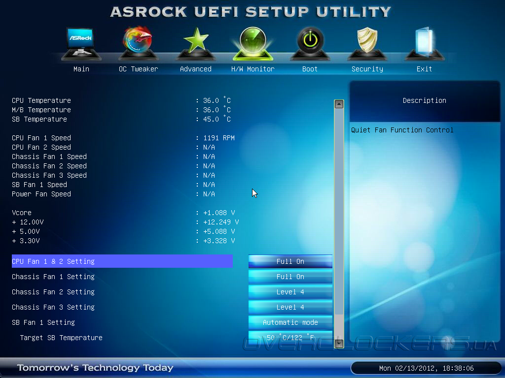The image size is (505, 378).
Task: Click the Chassis Fan 2 Speed label
Action: pos(49,166)
